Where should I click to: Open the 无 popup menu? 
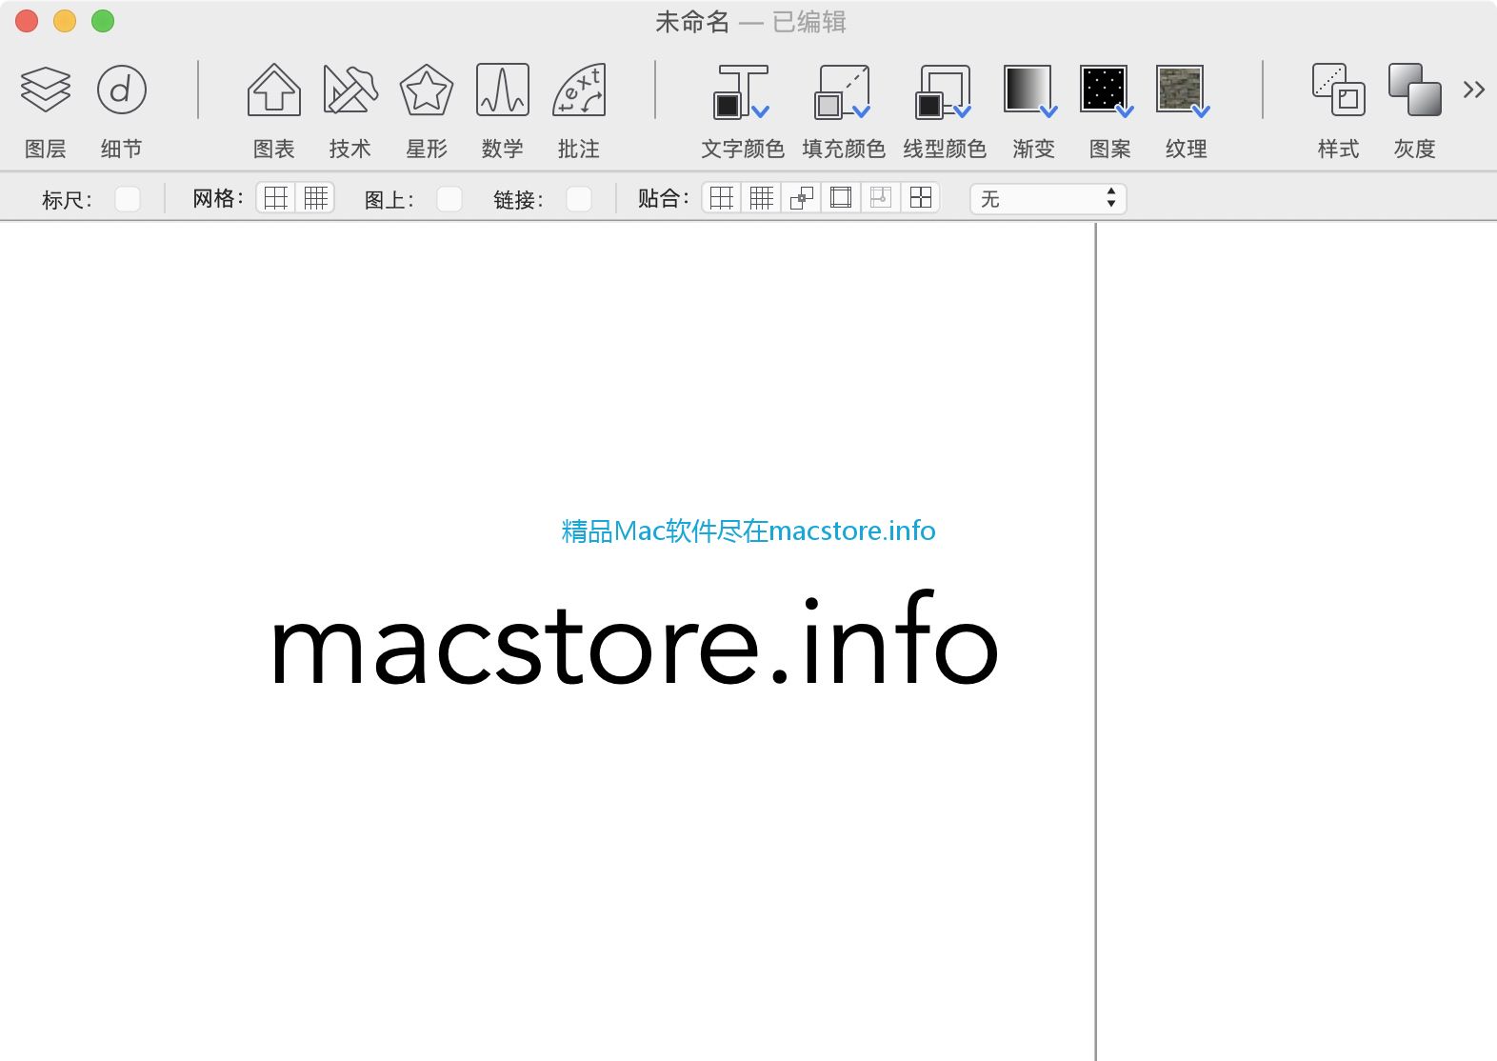click(1048, 199)
